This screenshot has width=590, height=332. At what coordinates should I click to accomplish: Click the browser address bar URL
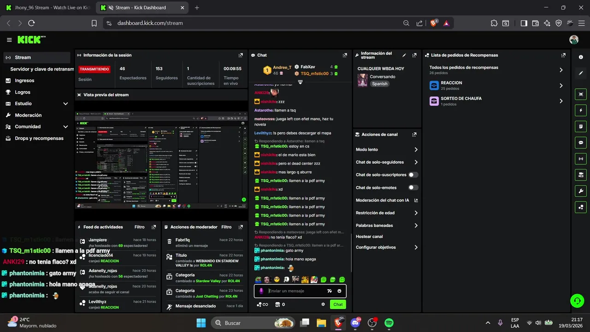click(150, 23)
